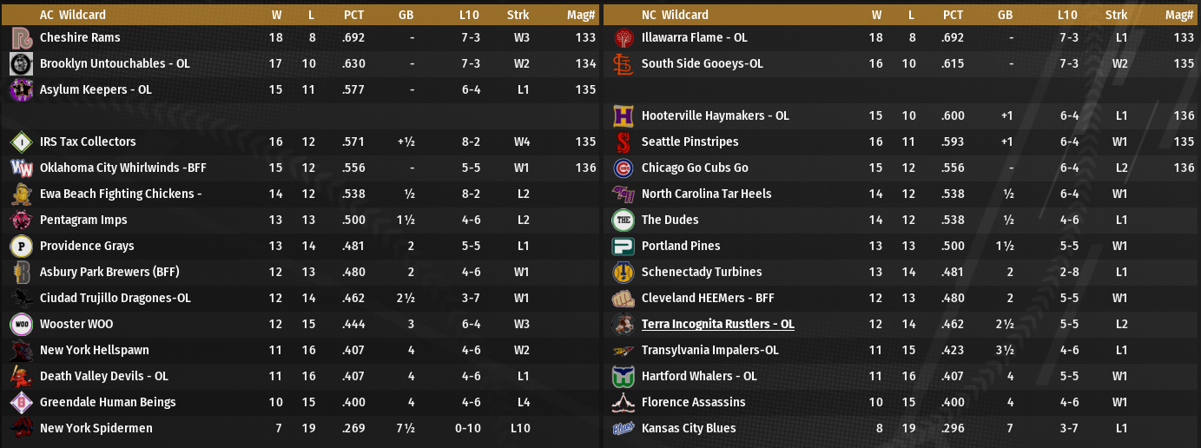Open the IRS Tax Collectors team page
The image size is (1201, 448).
coord(88,142)
